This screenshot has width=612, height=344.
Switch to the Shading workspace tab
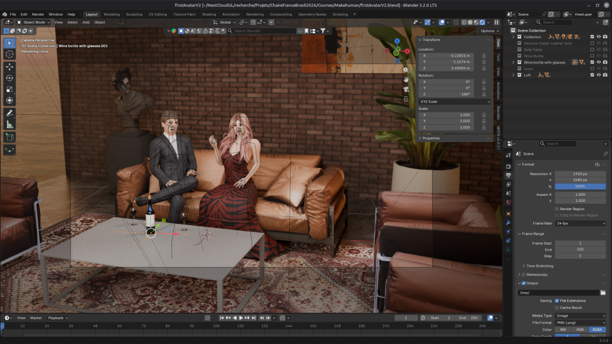[209, 14]
